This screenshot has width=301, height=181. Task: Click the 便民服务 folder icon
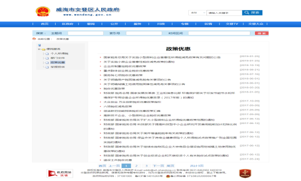(x=44, y=49)
